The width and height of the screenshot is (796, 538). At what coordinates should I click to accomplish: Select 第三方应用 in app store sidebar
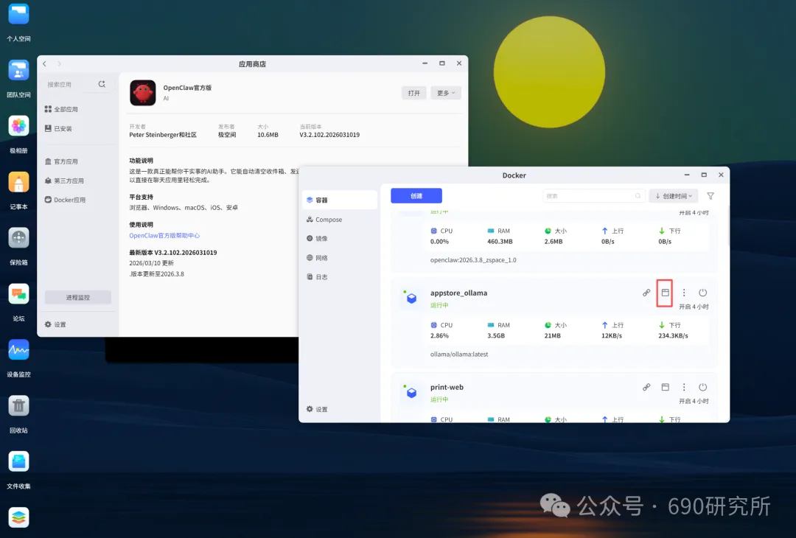pyautogui.click(x=64, y=181)
